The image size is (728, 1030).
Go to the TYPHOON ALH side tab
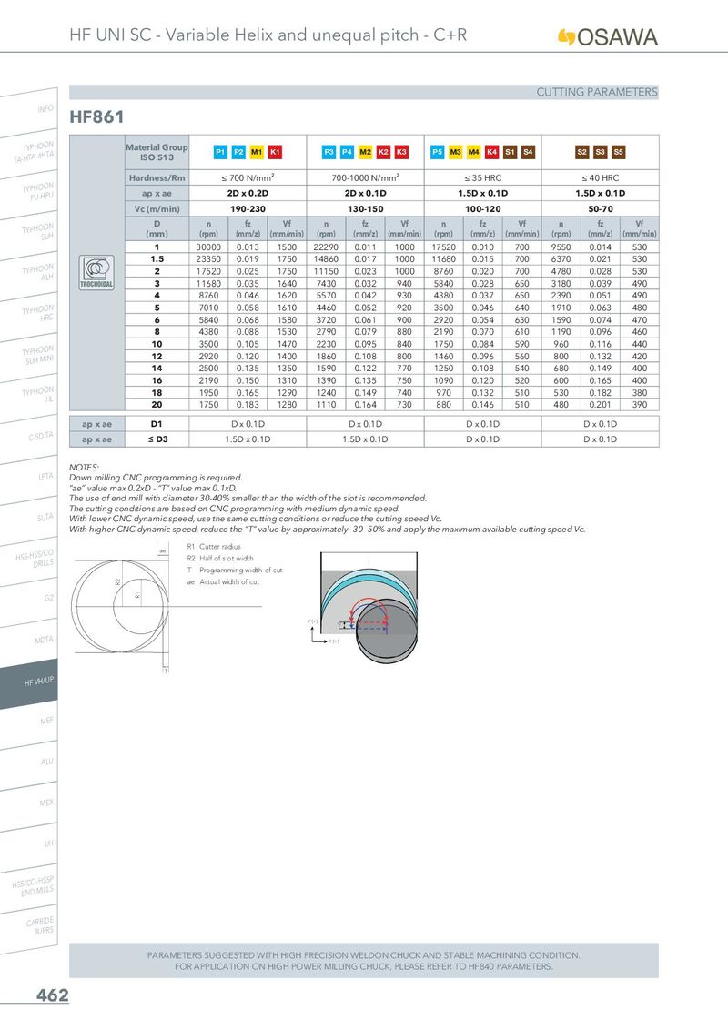point(29,276)
